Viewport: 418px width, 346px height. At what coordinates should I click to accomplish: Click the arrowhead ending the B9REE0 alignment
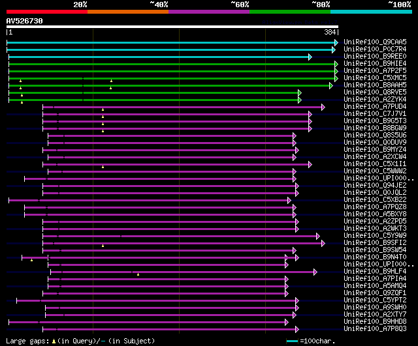coord(310,57)
